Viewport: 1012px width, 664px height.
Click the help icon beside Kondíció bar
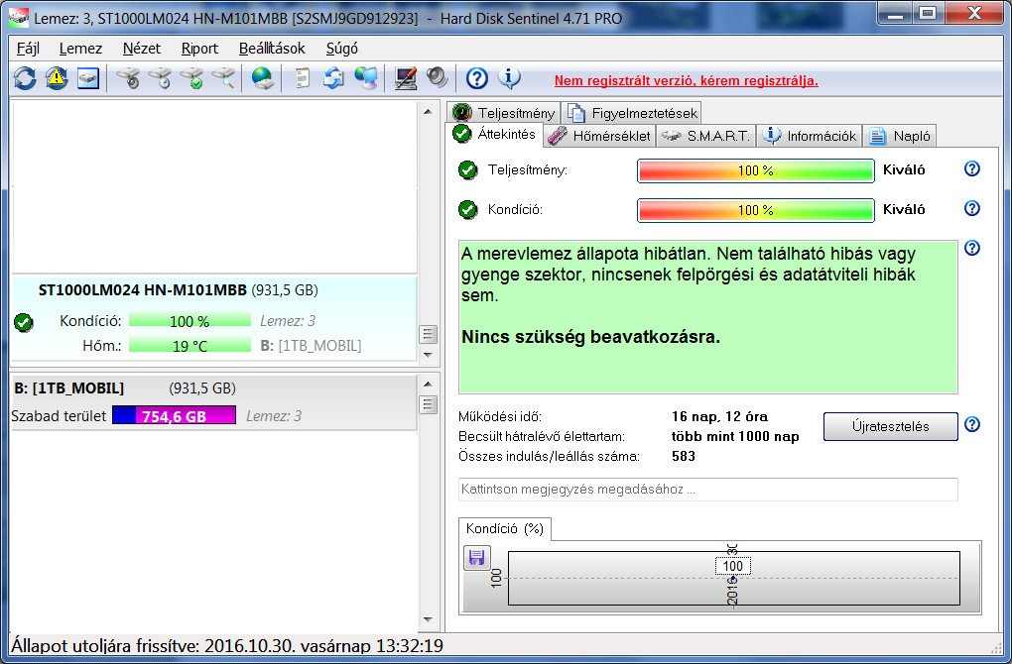pos(972,208)
